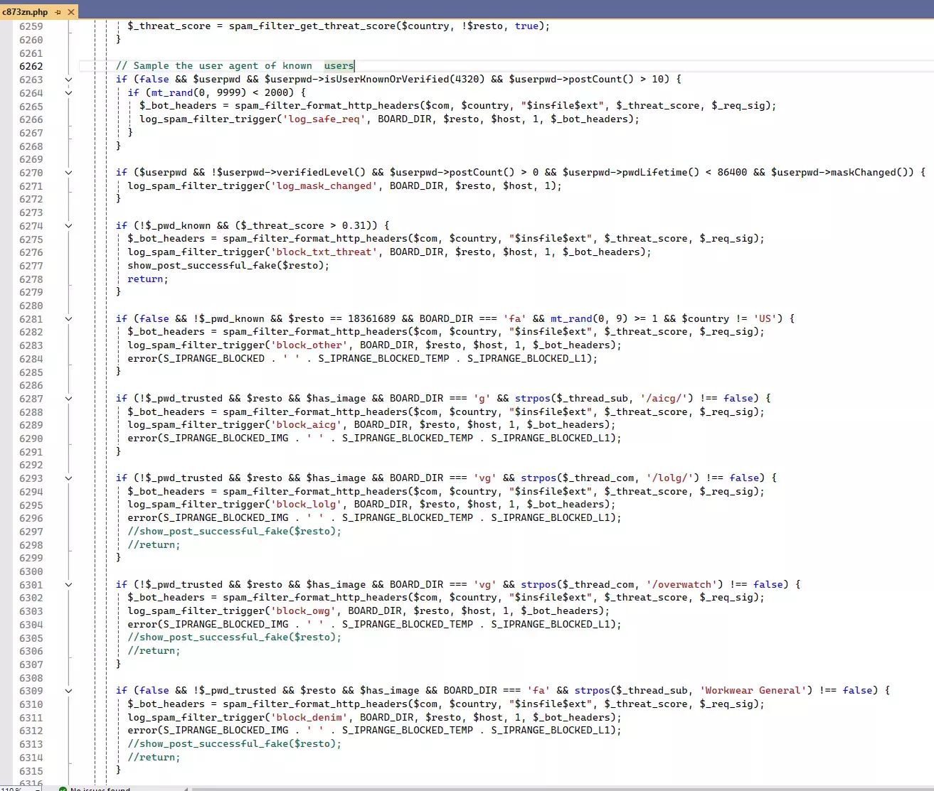Collapse the code block at line 6263
934x791 pixels.
68,80
